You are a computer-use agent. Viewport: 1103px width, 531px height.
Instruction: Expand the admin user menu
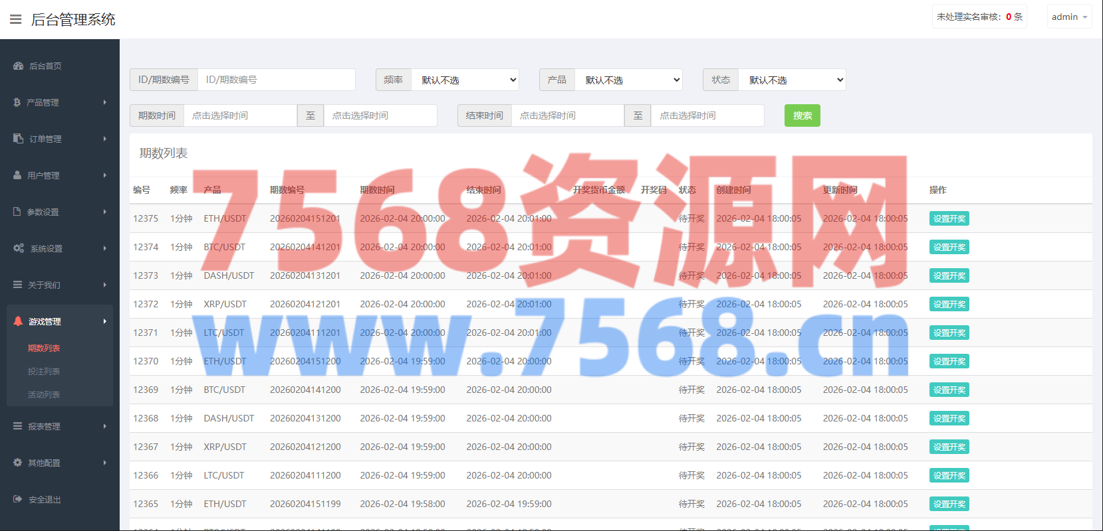(1069, 17)
